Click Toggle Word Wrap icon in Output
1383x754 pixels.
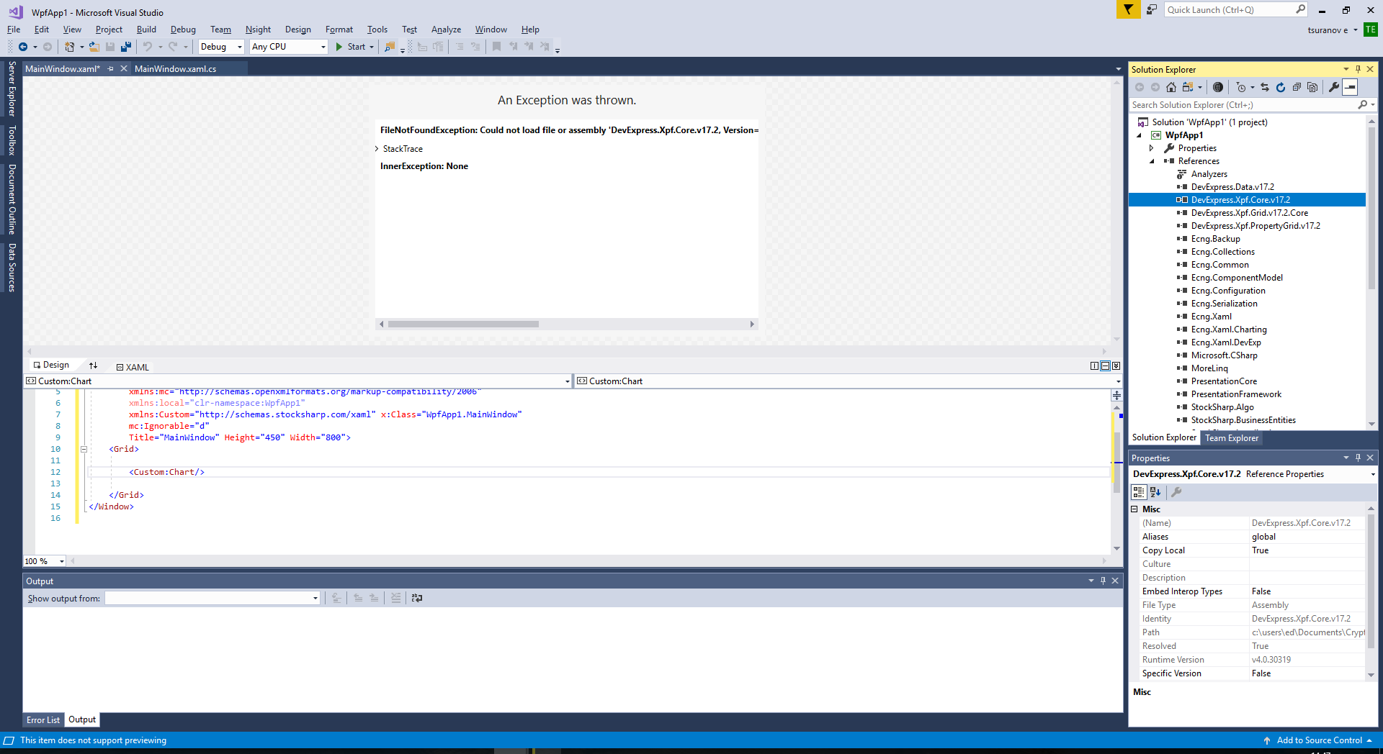(x=417, y=598)
